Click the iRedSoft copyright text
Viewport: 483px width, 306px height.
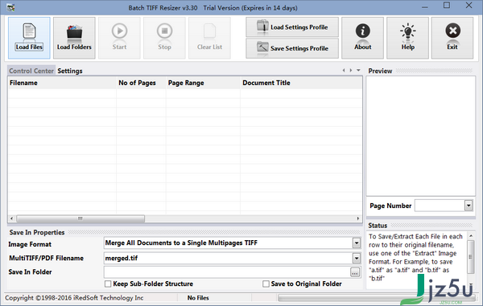click(74, 298)
